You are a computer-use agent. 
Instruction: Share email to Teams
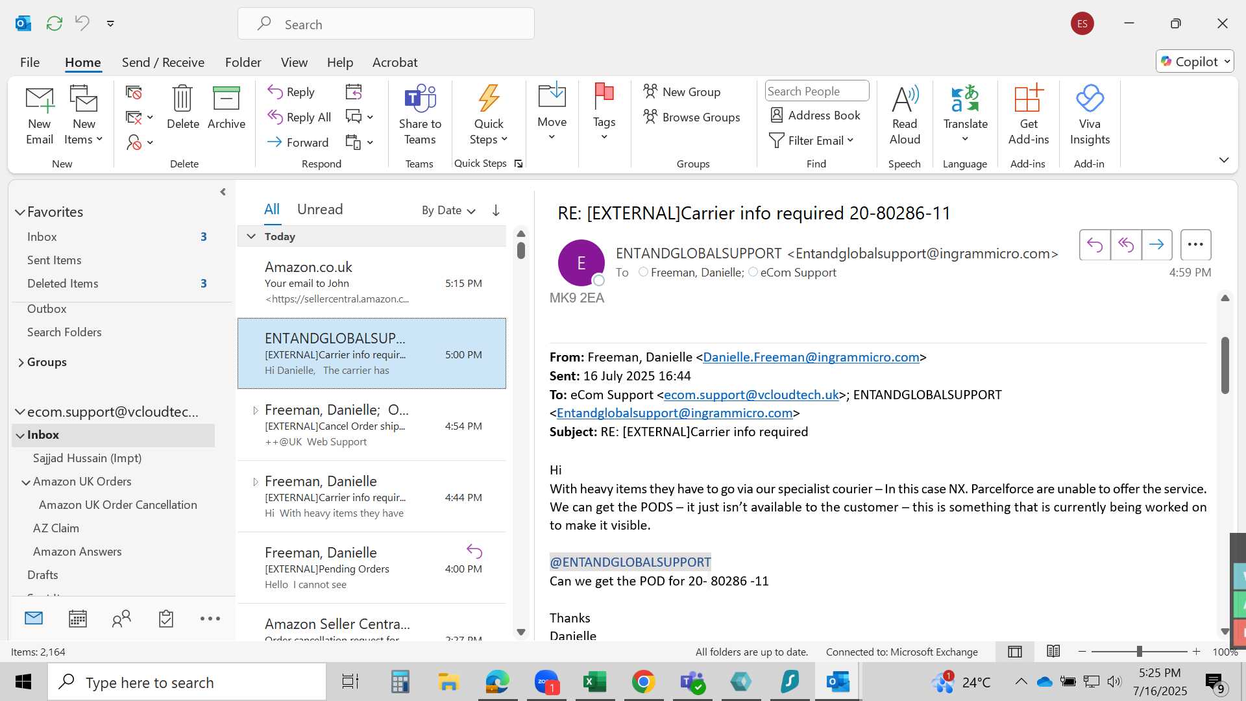pyautogui.click(x=420, y=116)
